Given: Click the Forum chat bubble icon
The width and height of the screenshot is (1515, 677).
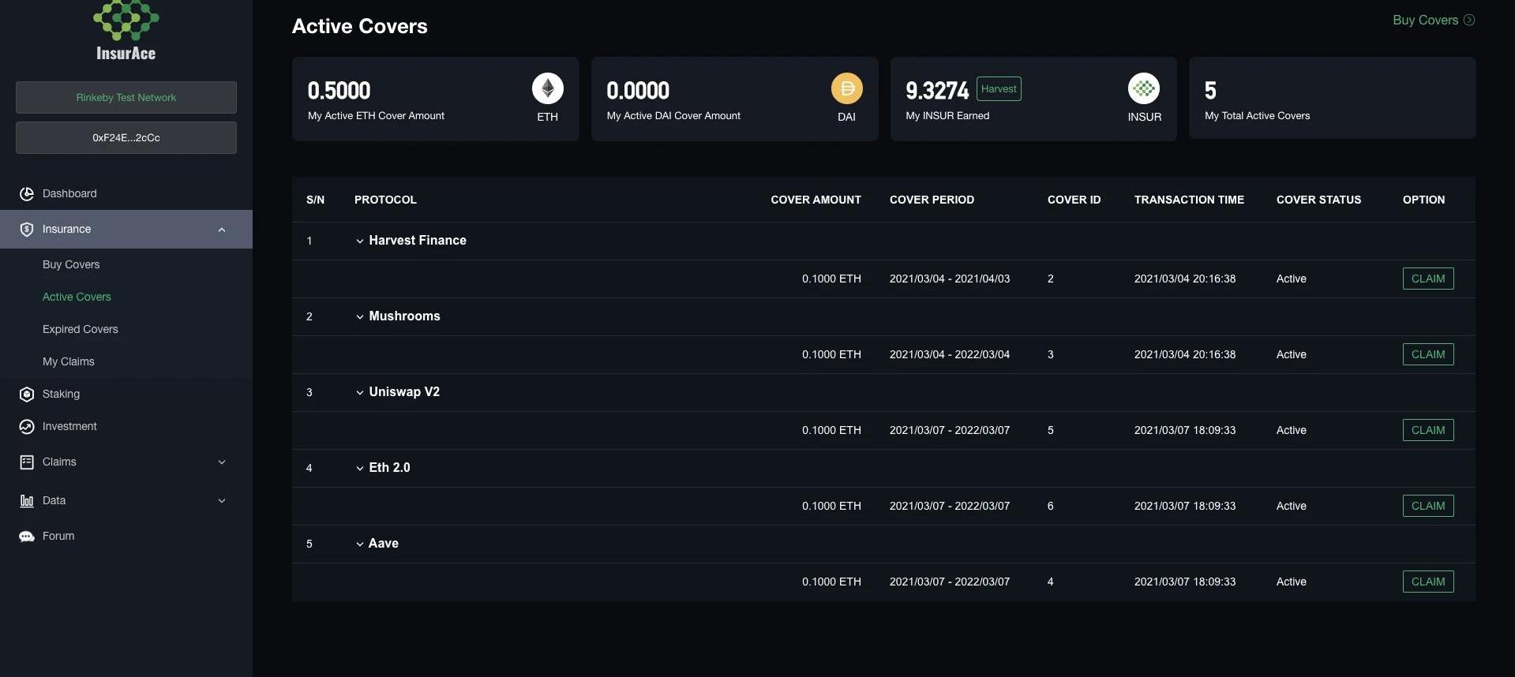Looking at the screenshot, I should click(27, 537).
